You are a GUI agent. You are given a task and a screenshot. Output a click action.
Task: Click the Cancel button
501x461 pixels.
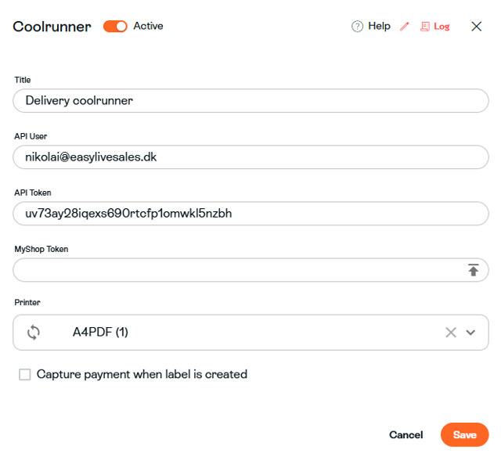405,434
